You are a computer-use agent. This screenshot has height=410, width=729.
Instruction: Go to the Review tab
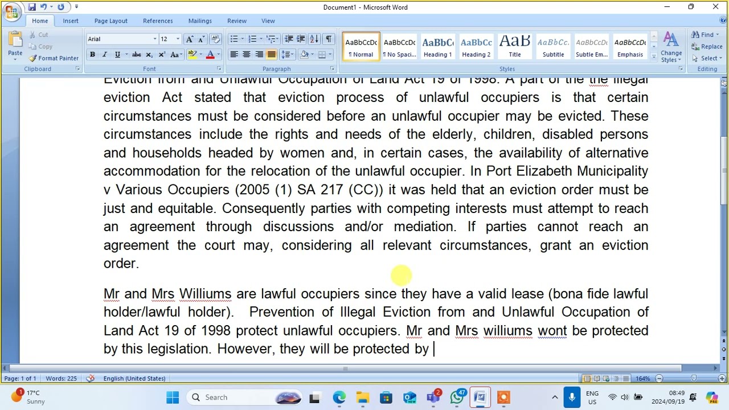(x=237, y=21)
